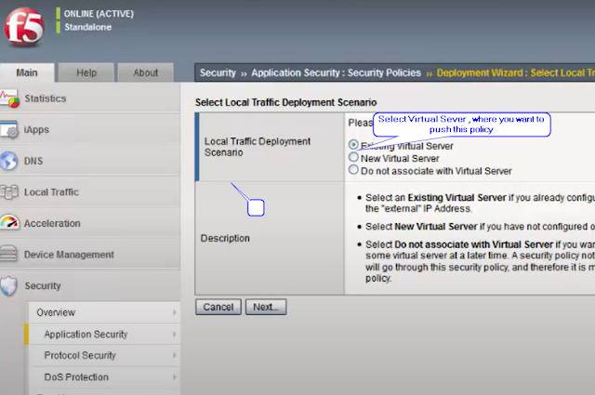Click the Local Traffic servers icon

point(9,192)
